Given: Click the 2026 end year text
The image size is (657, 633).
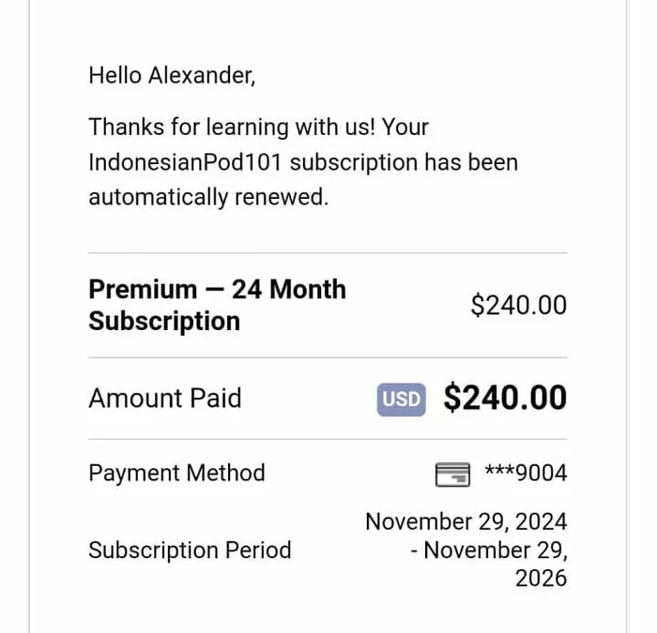Looking at the screenshot, I should click(541, 578).
